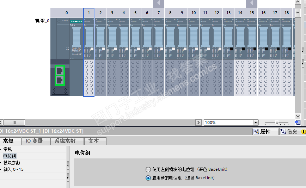Click the 100% zoom input field
Image resolution: width=306 pixels, height=188 pixels.
pyautogui.click(x=228, y=123)
